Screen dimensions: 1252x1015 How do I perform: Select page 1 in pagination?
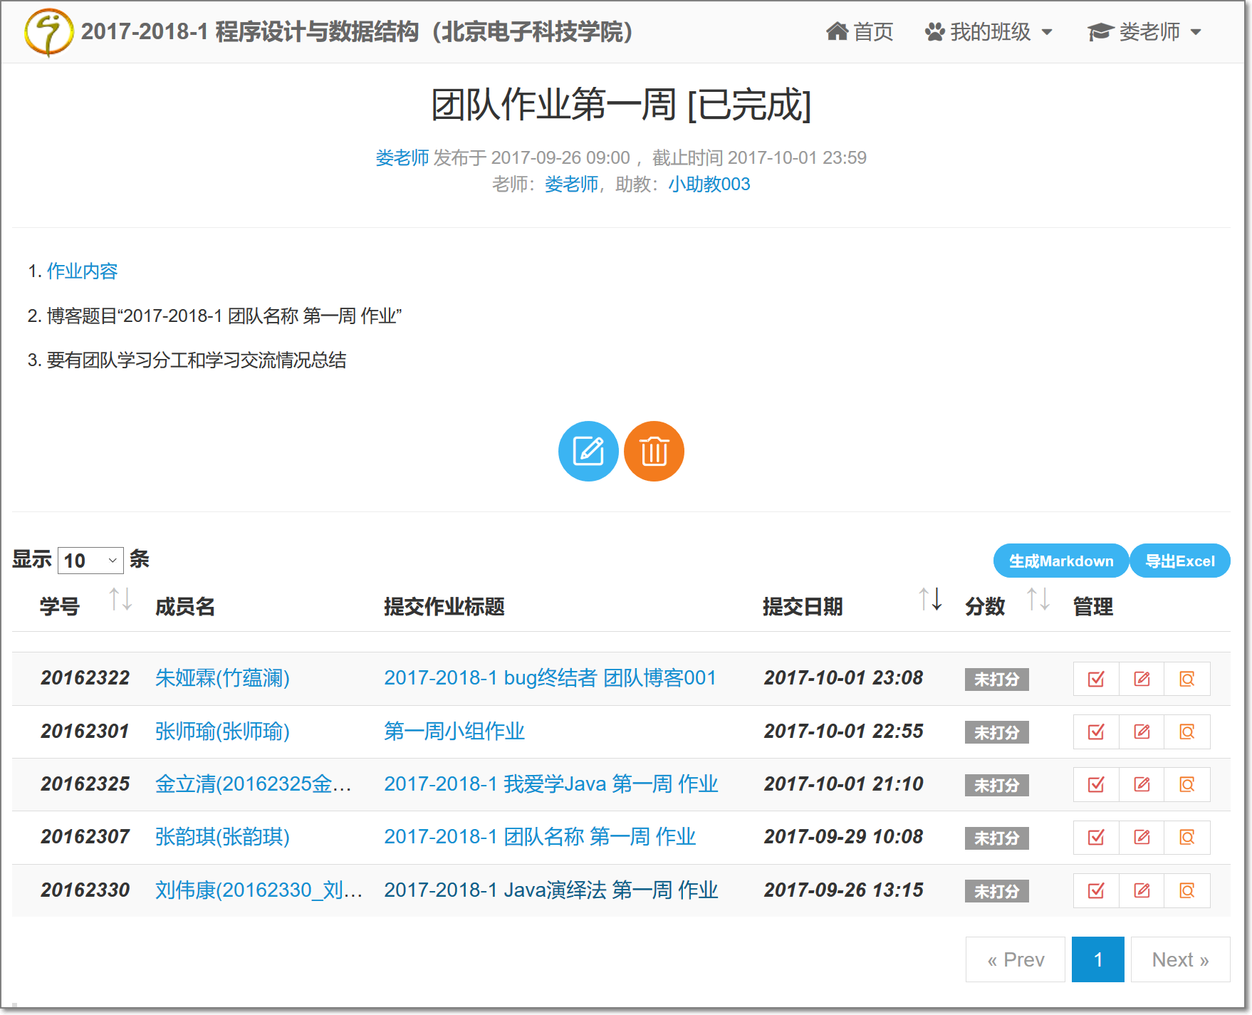point(1098,960)
